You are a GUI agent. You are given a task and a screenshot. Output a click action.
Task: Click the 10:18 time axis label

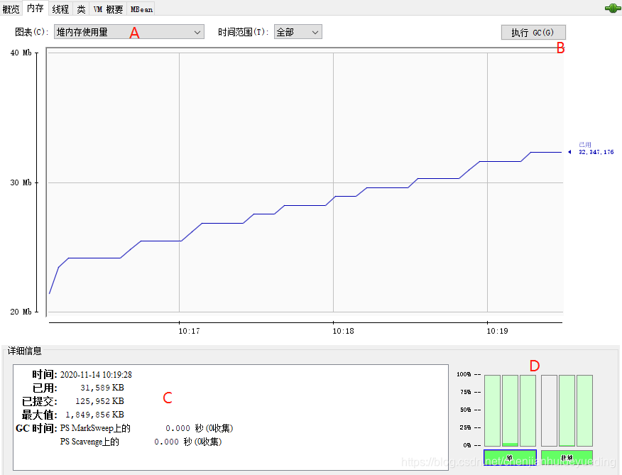[343, 331]
